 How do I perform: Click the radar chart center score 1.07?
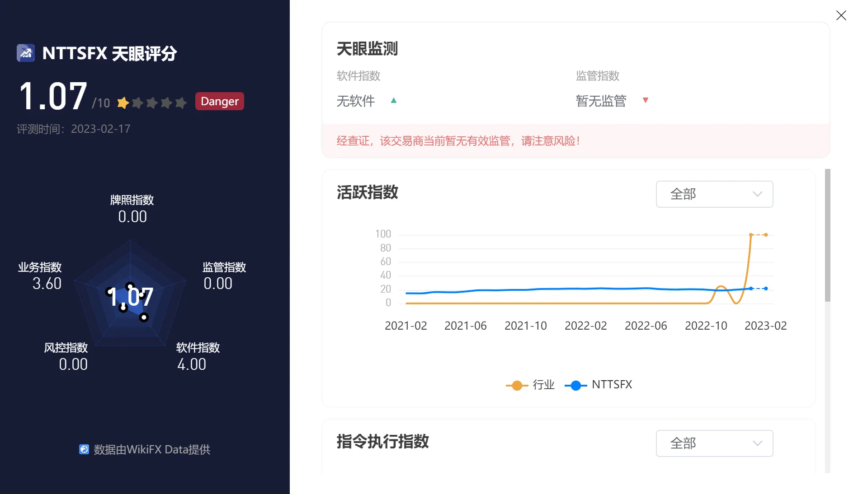(x=130, y=297)
